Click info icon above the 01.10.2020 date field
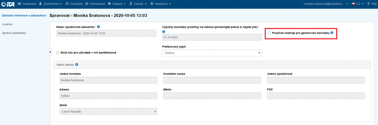 tap(164, 31)
